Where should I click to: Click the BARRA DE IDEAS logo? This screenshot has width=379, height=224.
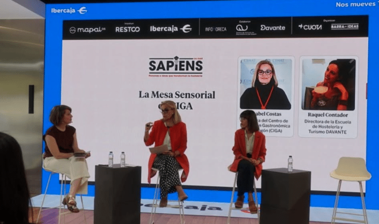344,27
